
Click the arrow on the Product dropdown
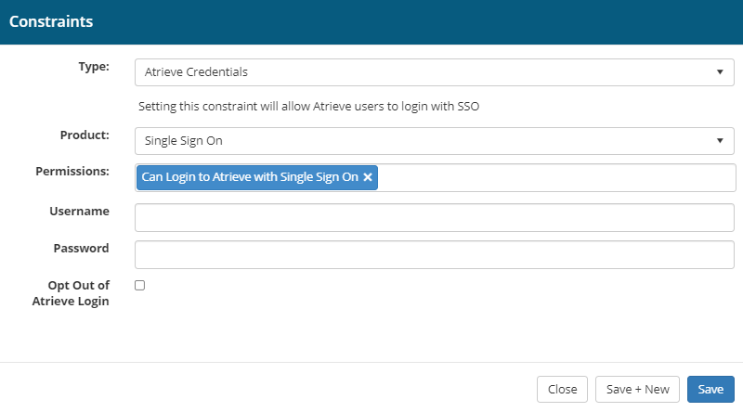(x=720, y=141)
